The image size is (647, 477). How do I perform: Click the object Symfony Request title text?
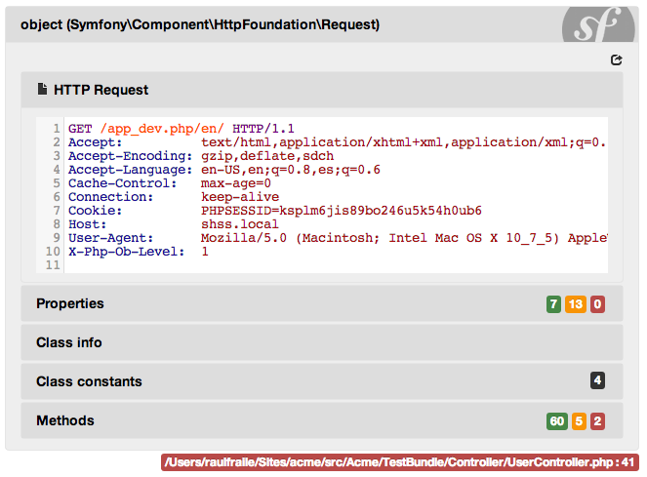pos(200,24)
